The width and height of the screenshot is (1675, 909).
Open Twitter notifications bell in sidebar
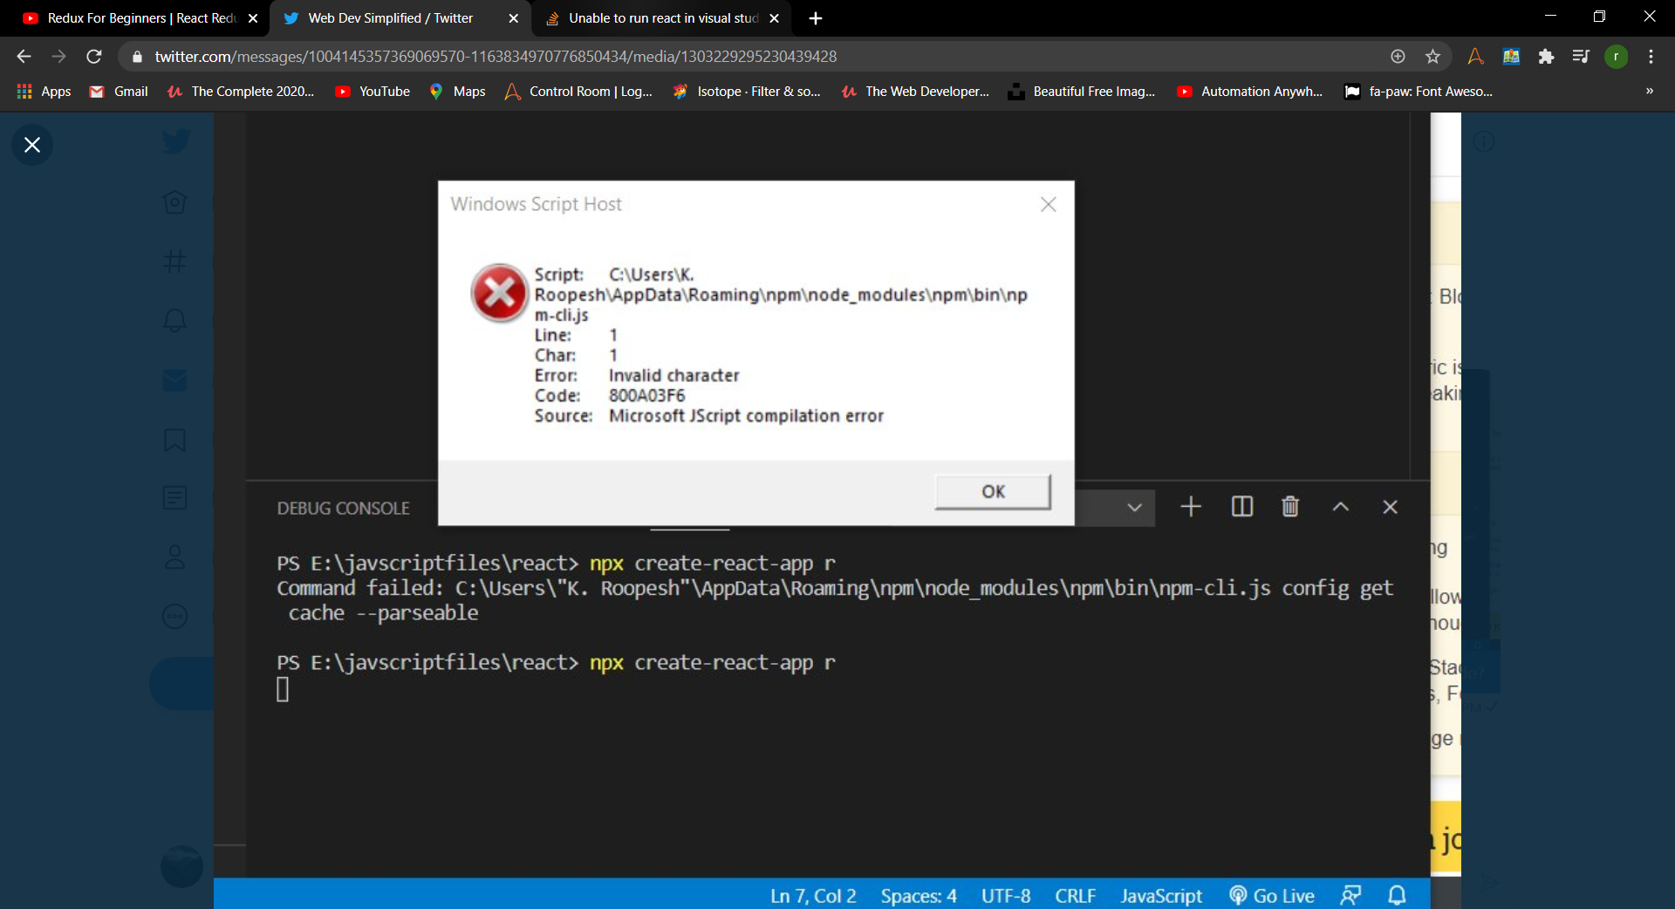pos(175,320)
